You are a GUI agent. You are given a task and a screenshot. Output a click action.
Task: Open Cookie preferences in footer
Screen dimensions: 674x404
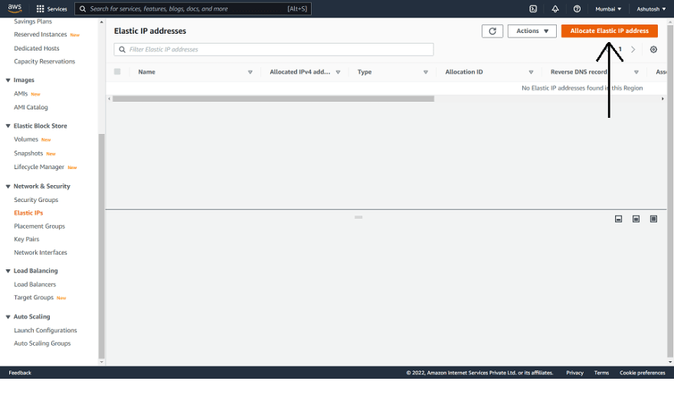coord(642,373)
